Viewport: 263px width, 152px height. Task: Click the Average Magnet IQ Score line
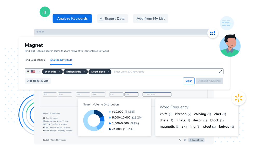point(56,127)
